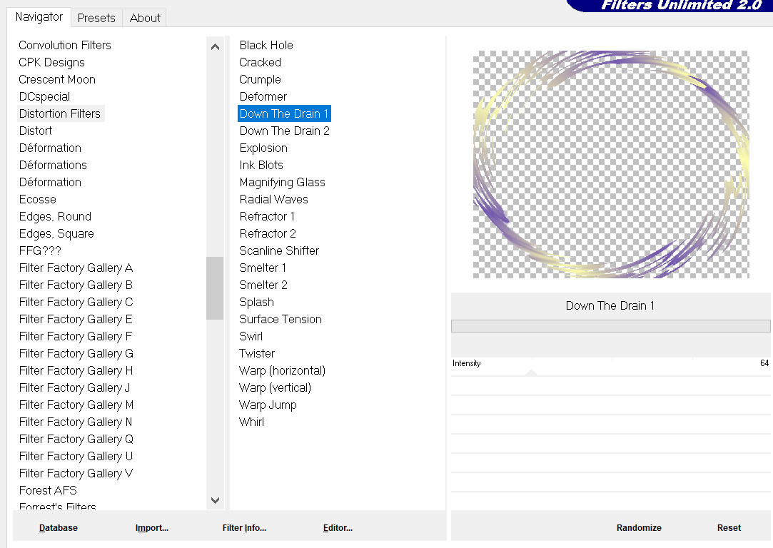Pick the Twister filter
Viewport: 773px width, 548px height.
pyautogui.click(x=257, y=353)
